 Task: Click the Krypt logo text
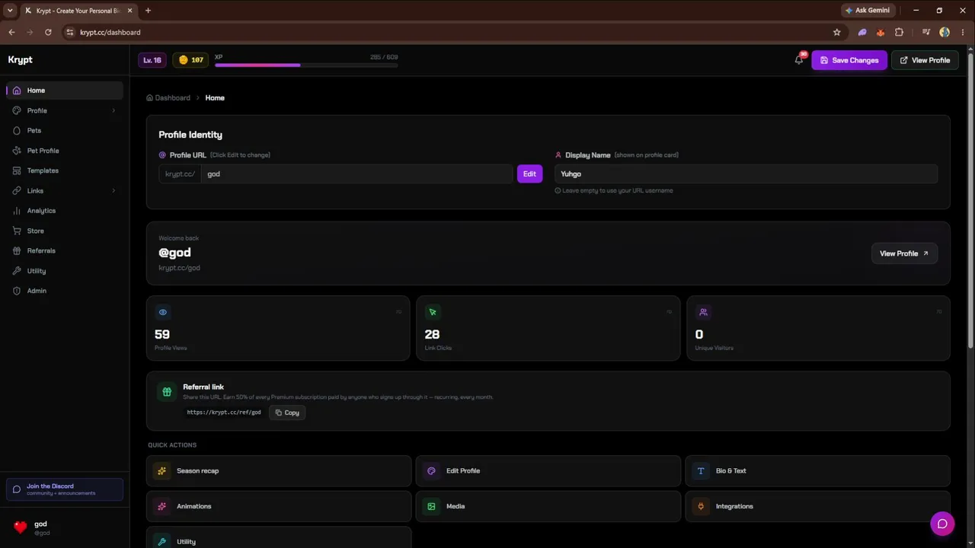click(21, 60)
